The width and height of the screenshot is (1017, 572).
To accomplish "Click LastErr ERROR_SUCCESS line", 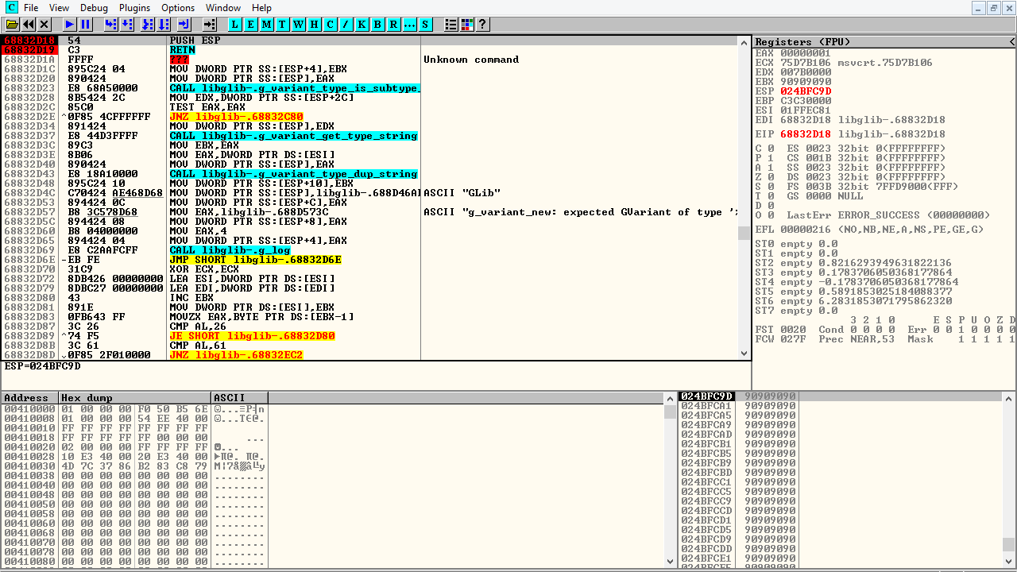I will click(x=888, y=215).
